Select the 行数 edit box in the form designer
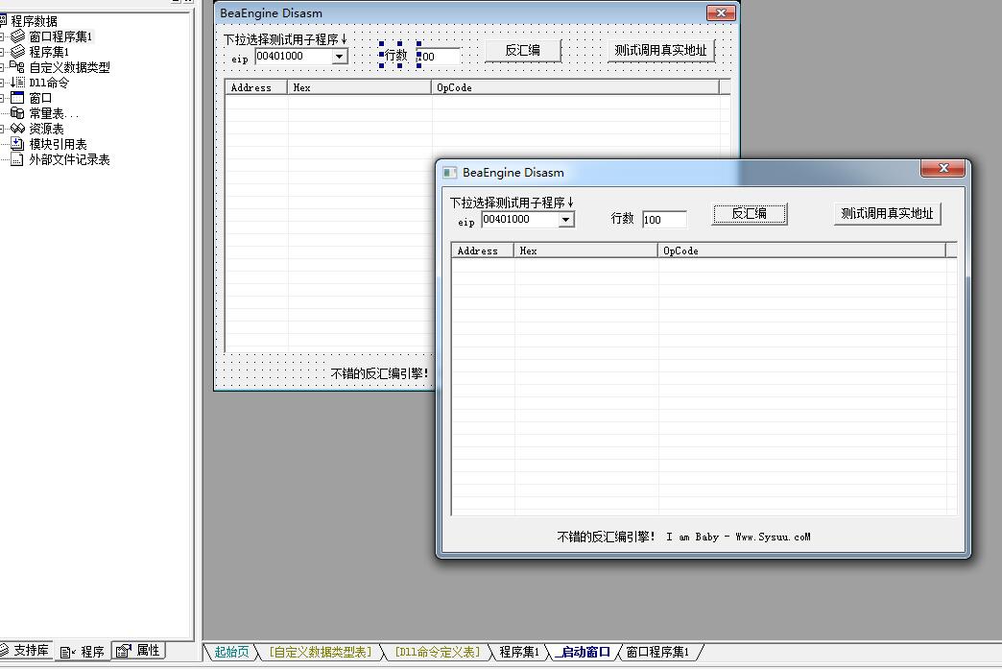This screenshot has height=669, width=1002. click(439, 57)
